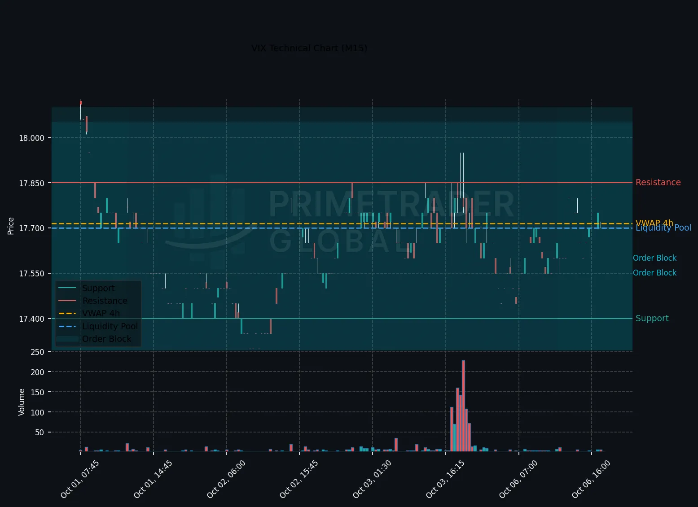Screen dimensions: 698x507
Task: Click the Oct 06, 07:00 time label
Action: point(518,479)
